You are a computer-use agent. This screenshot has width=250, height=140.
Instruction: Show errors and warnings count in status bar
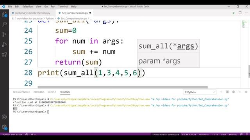(30, 135)
